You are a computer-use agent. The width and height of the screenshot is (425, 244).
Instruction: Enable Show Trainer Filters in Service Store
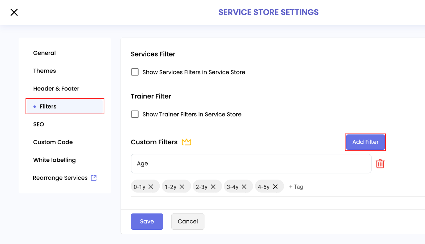click(135, 114)
